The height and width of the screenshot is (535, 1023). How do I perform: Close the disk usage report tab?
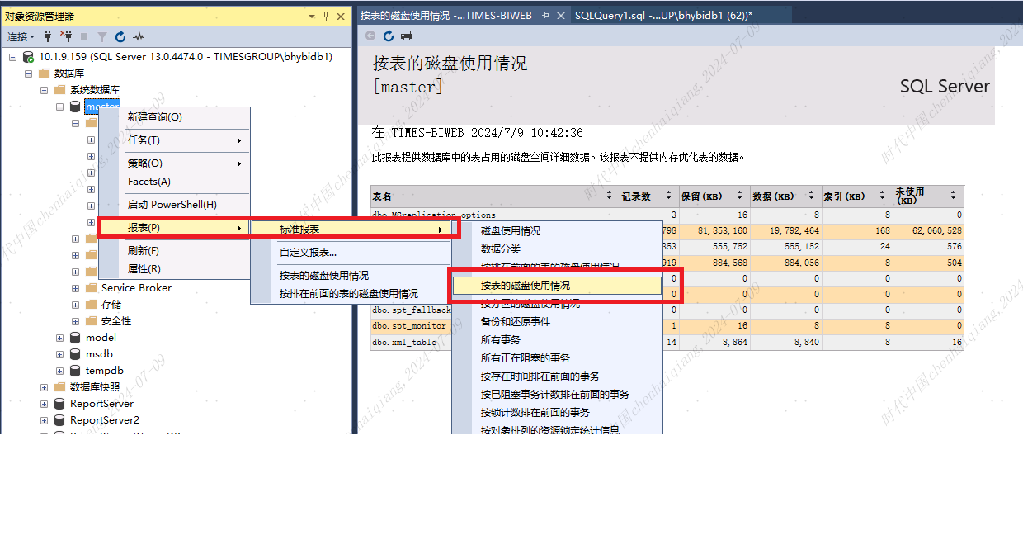click(561, 15)
